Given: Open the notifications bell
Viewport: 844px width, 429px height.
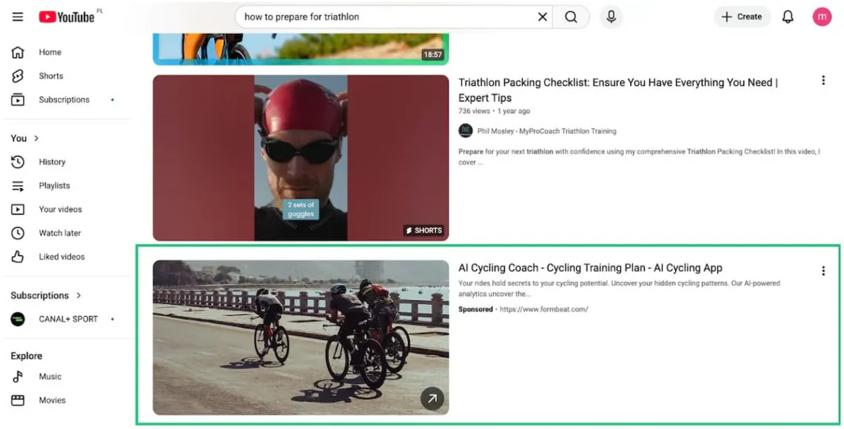Looking at the screenshot, I should pyautogui.click(x=788, y=16).
